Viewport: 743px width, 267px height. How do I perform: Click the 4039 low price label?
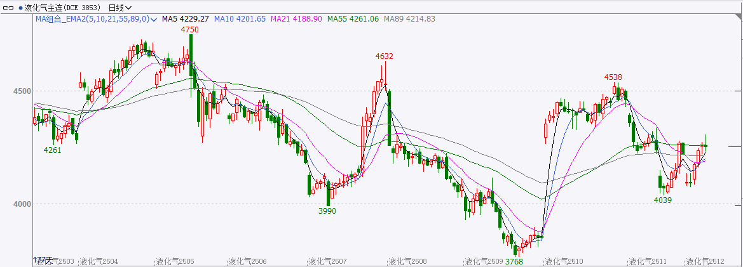tap(663, 200)
